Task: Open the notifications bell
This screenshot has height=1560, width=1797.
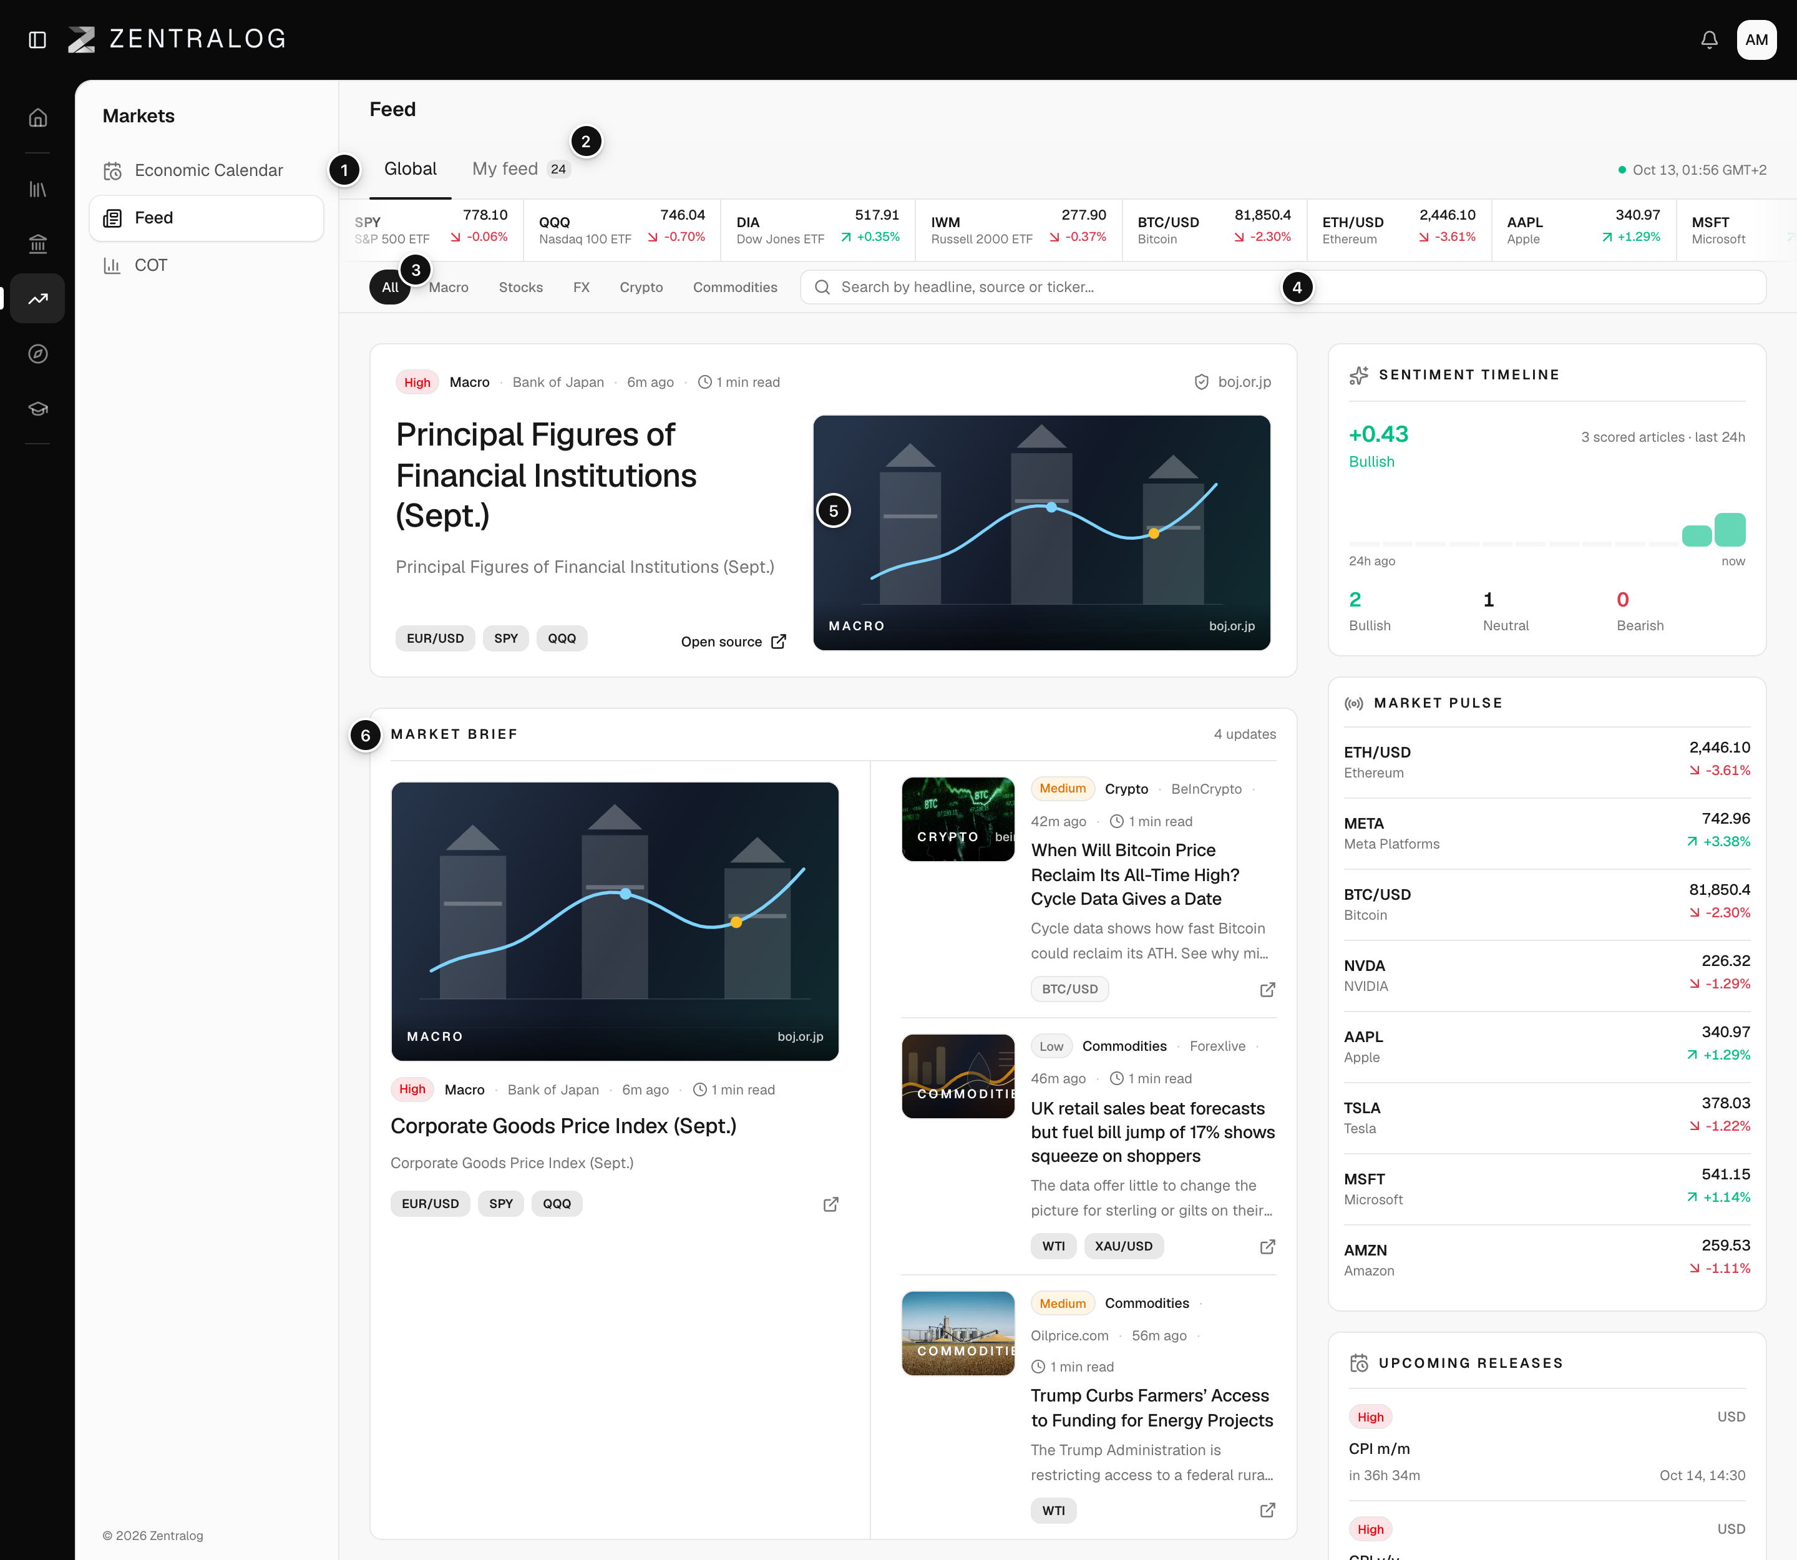Action: pos(1709,40)
